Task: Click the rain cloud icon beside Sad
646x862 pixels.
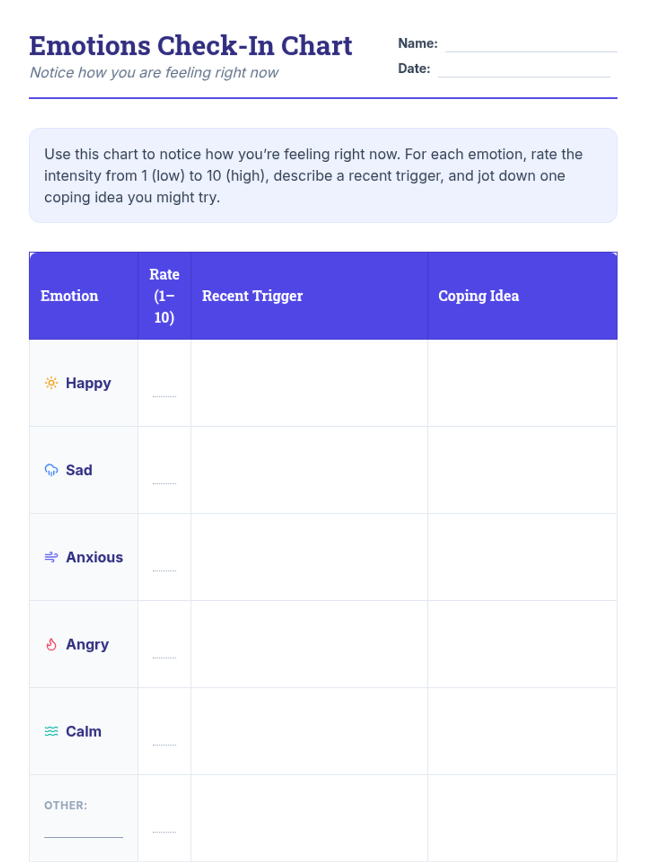Action: [x=51, y=470]
